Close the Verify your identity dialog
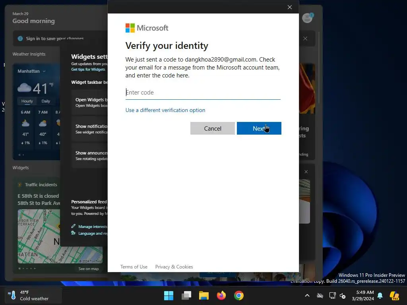407x305 pixels. (290, 7)
